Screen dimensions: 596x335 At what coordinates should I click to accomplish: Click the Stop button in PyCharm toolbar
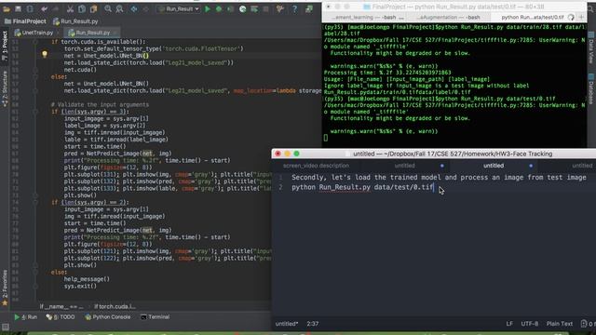point(266,8)
